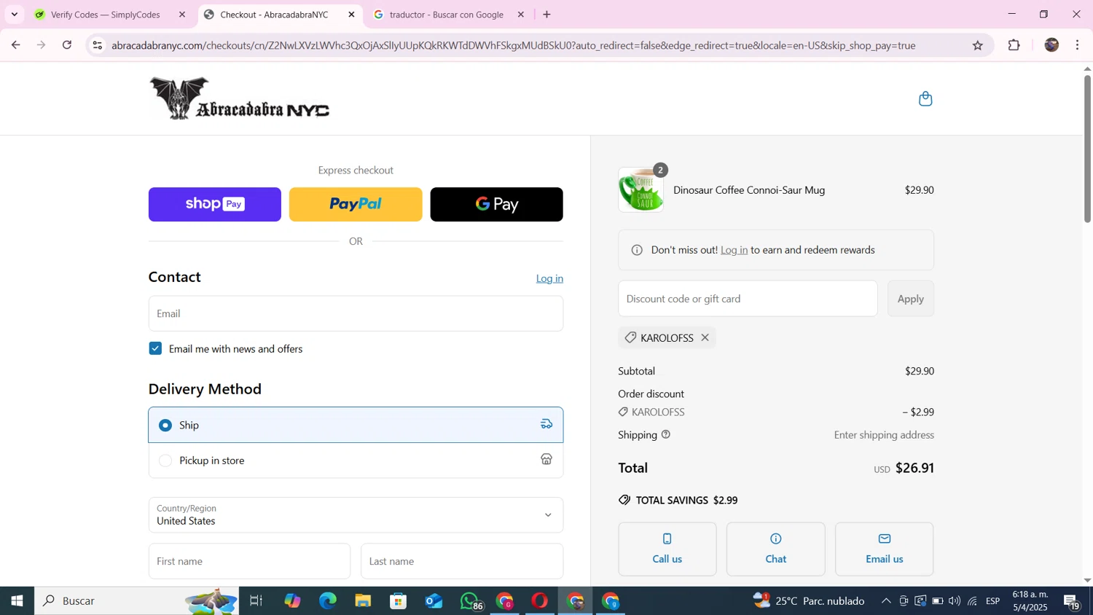Click the Apply discount button
Viewport: 1093px width, 615px height.
(x=910, y=299)
